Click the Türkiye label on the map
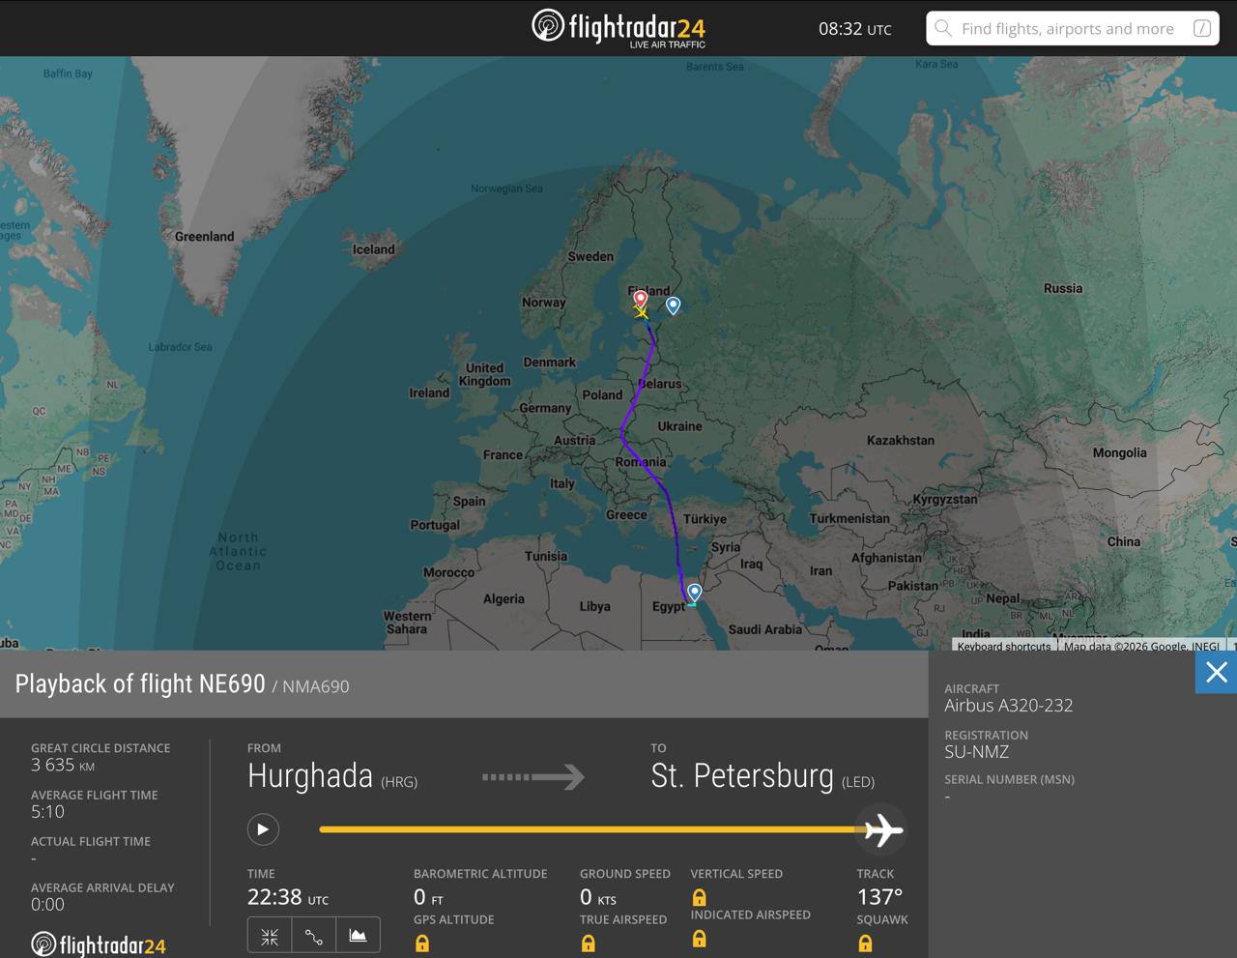Screen dimensions: 1237x958 [x=705, y=519]
